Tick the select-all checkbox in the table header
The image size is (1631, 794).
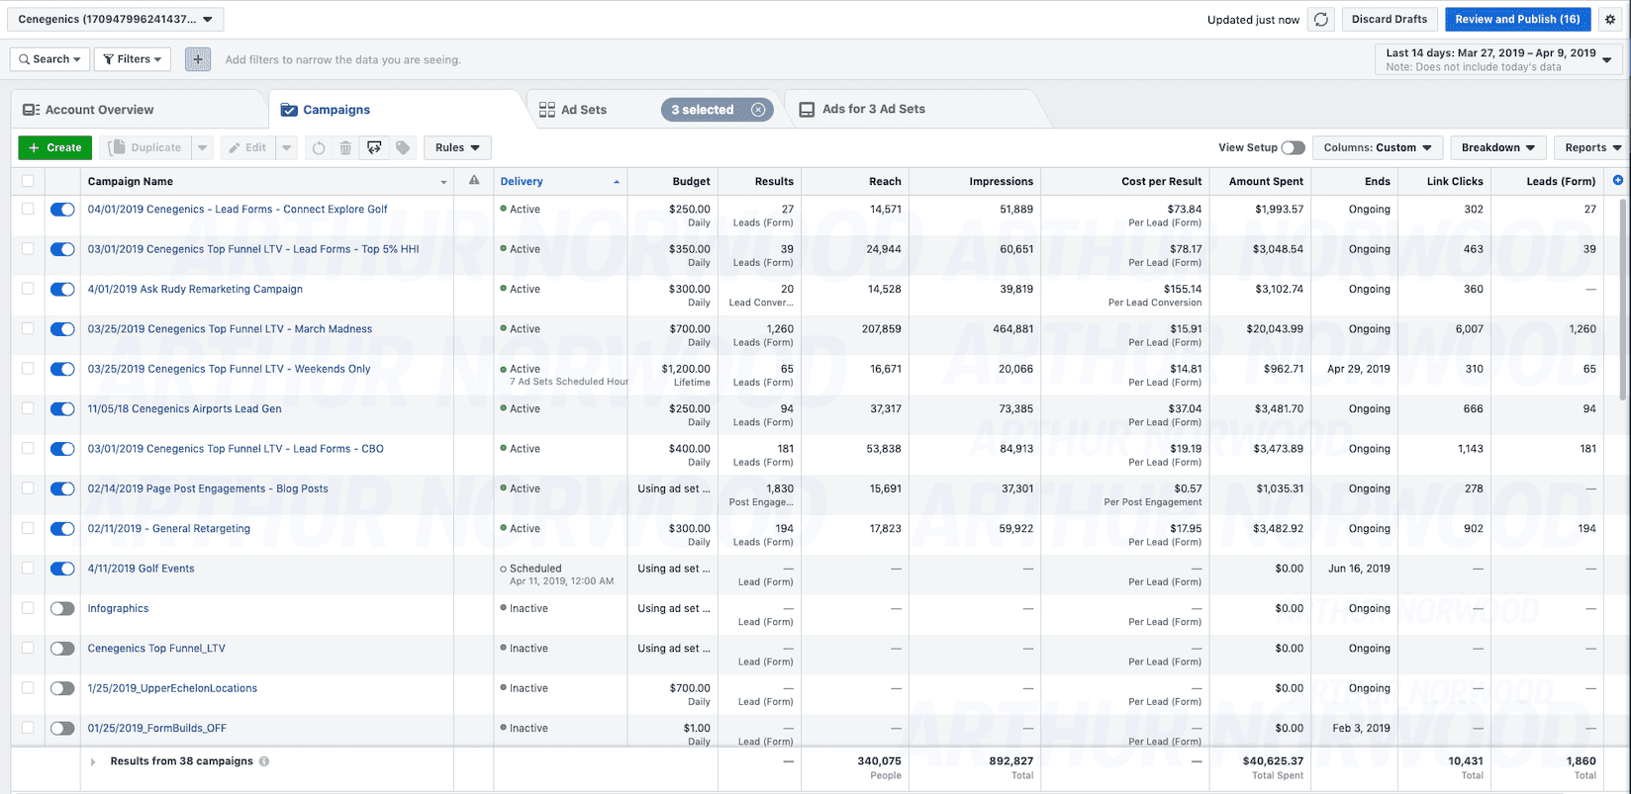click(28, 181)
